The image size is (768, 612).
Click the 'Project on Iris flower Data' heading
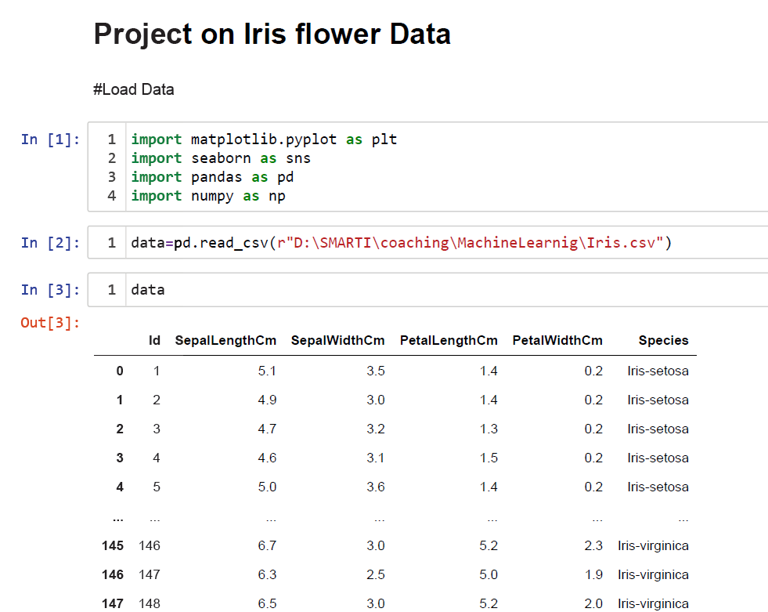272,34
